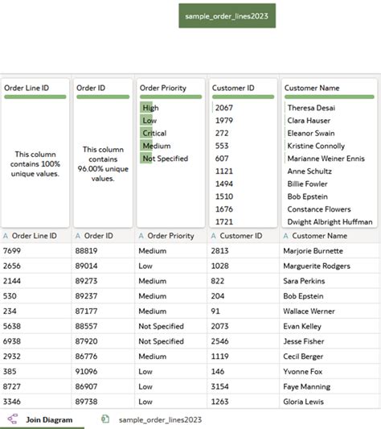Click the type icon beside Order Priority header
The image size is (381, 429).
click(x=141, y=236)
